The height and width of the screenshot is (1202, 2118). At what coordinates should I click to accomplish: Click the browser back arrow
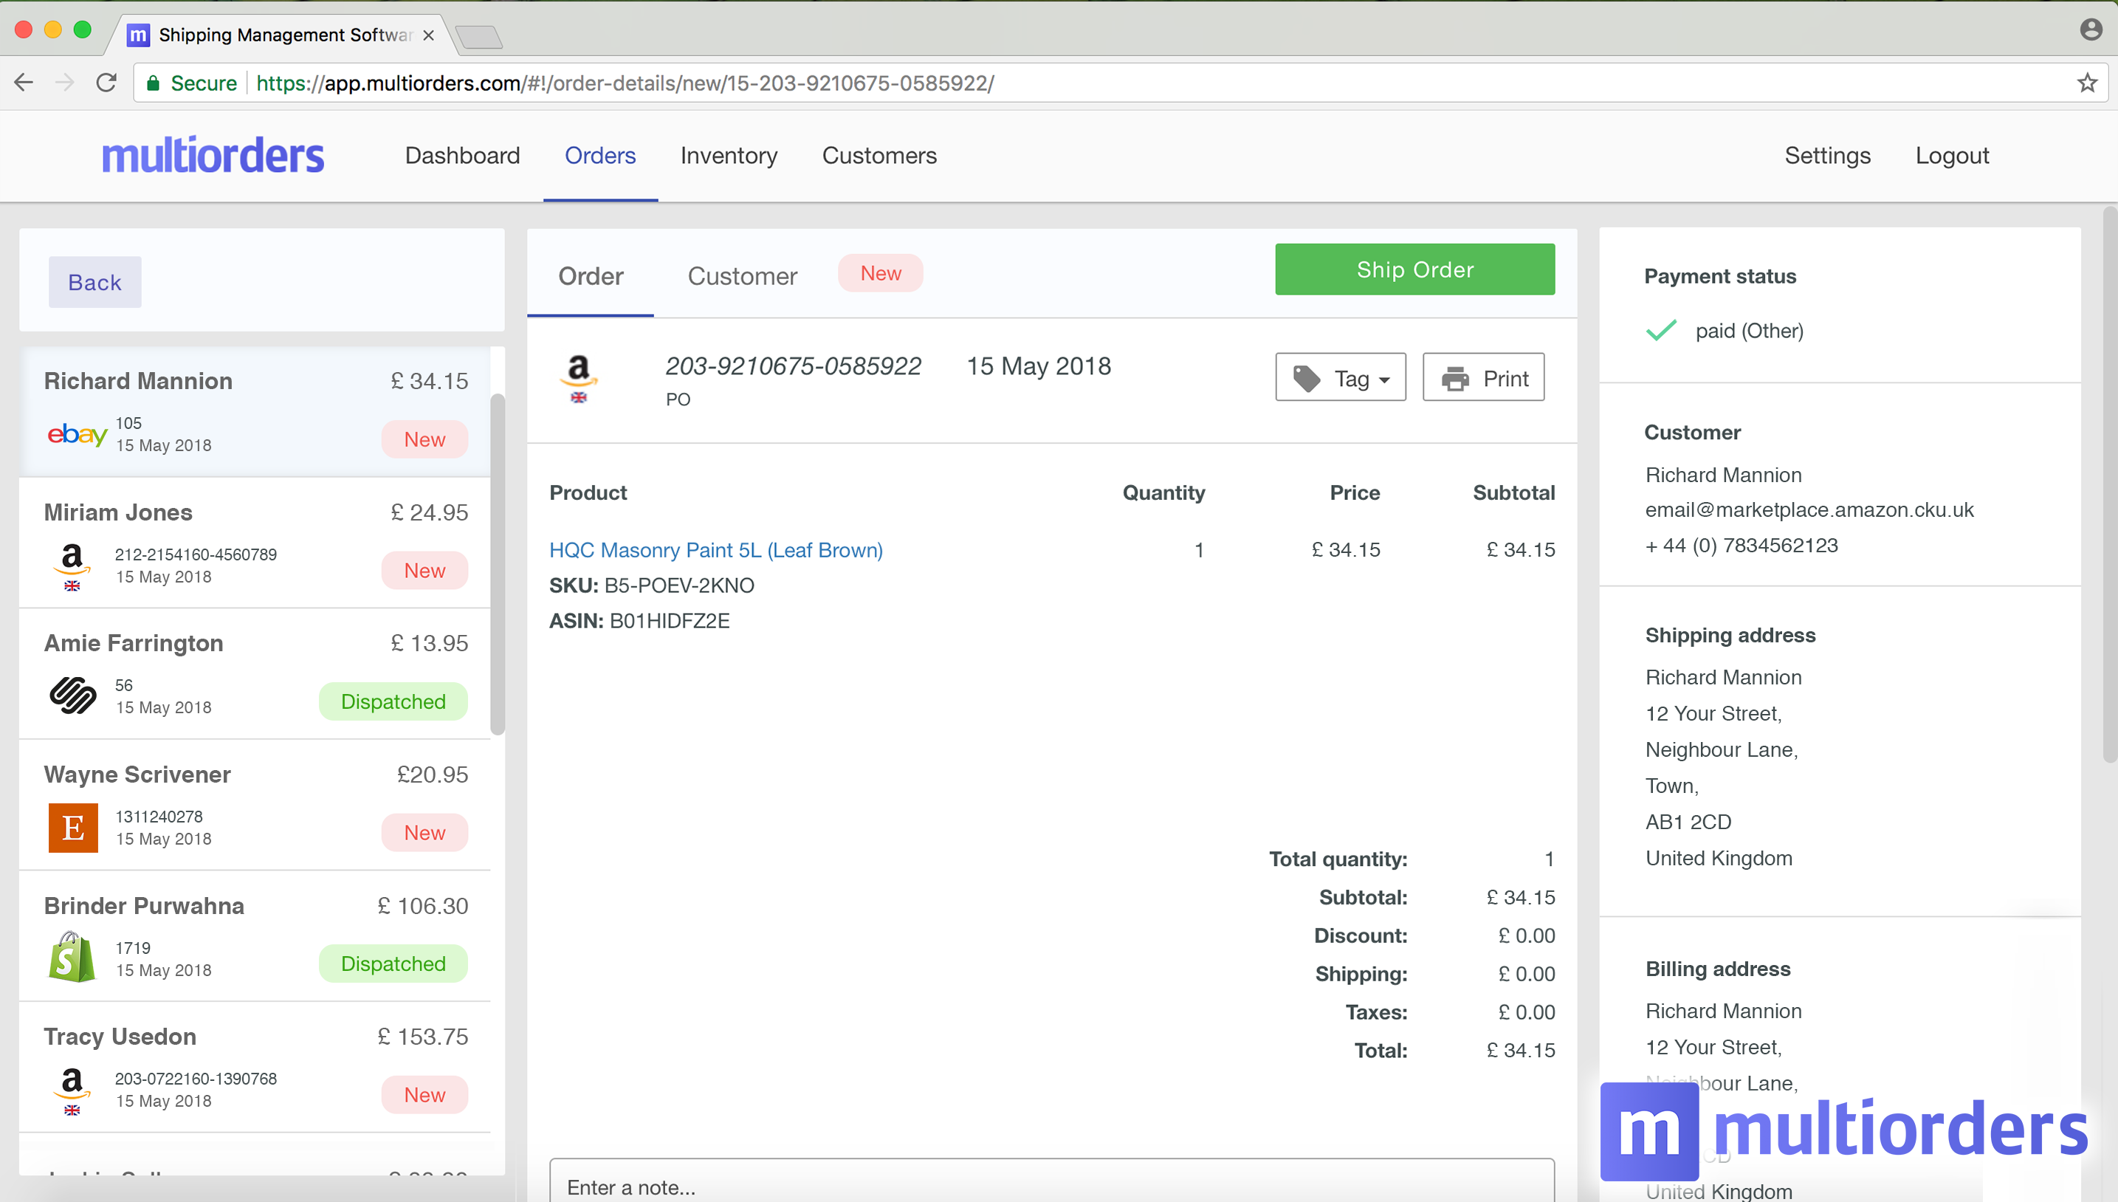click(x=24, y=83)
